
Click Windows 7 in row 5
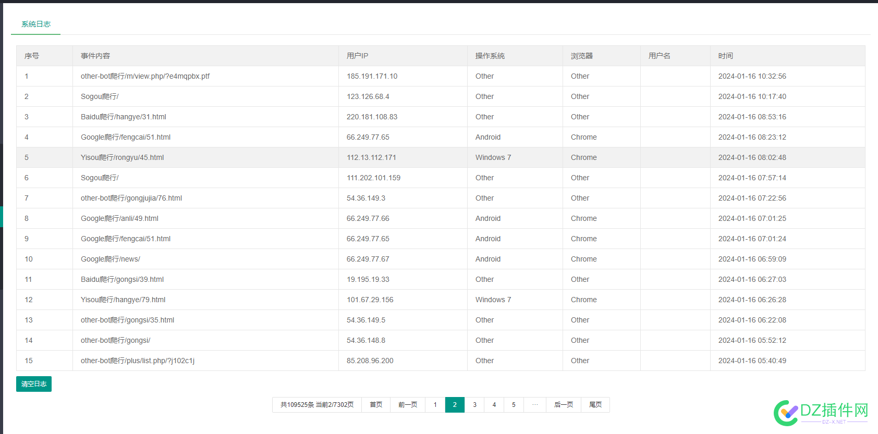coord(493,157)
